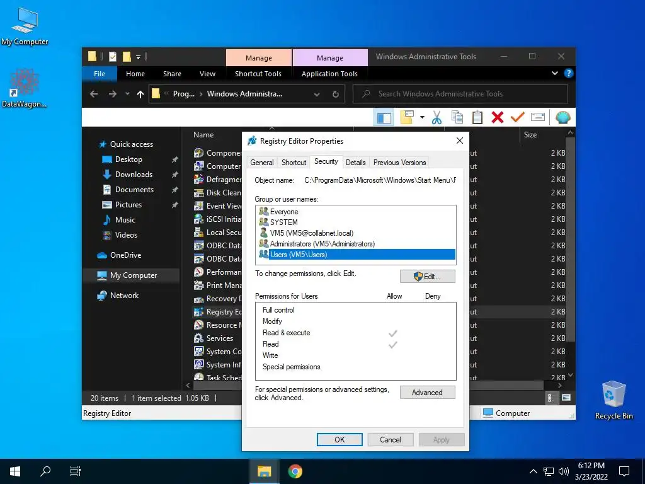Open Chrome from the taskbar

[295, 471]
